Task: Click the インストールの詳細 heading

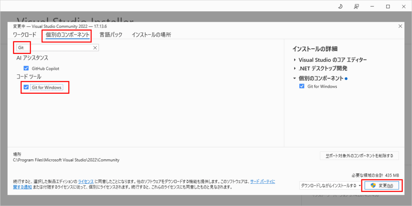Action: (x=315, y=49)
